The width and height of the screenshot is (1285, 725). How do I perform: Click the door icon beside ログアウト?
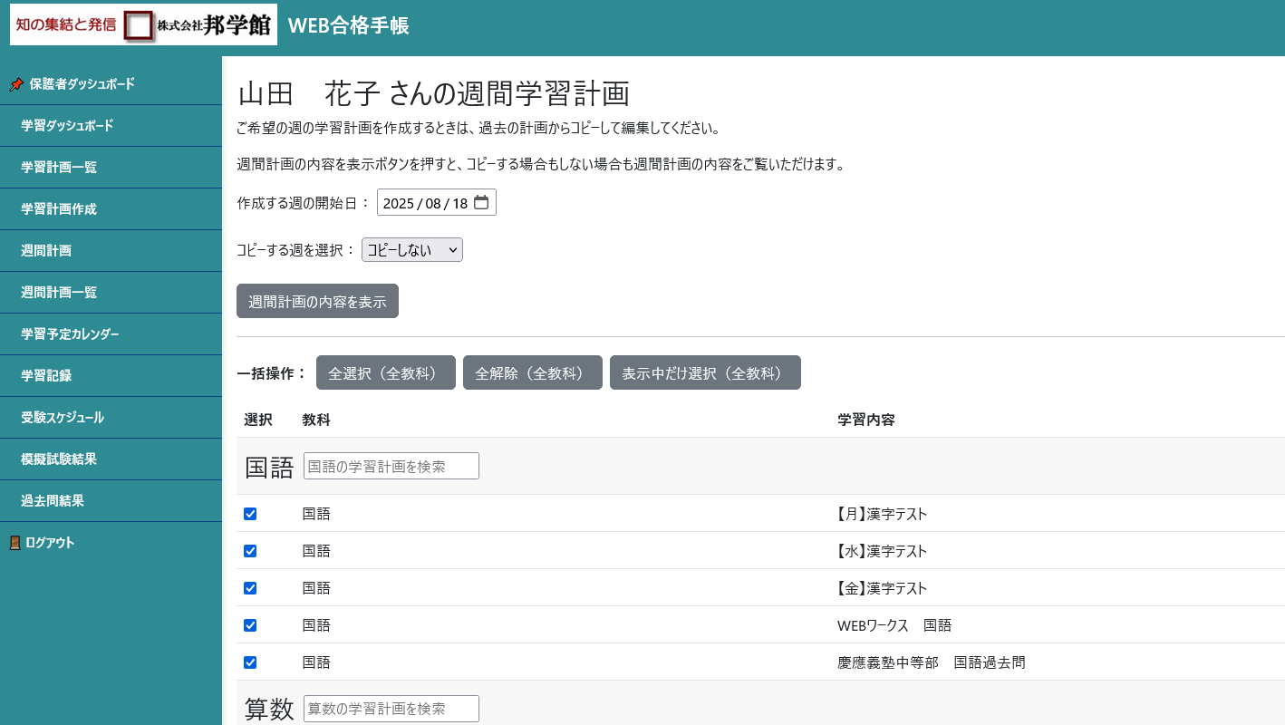pos(14,543)
